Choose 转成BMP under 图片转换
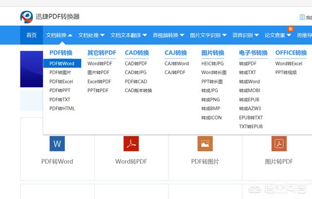 pos(211,108)
